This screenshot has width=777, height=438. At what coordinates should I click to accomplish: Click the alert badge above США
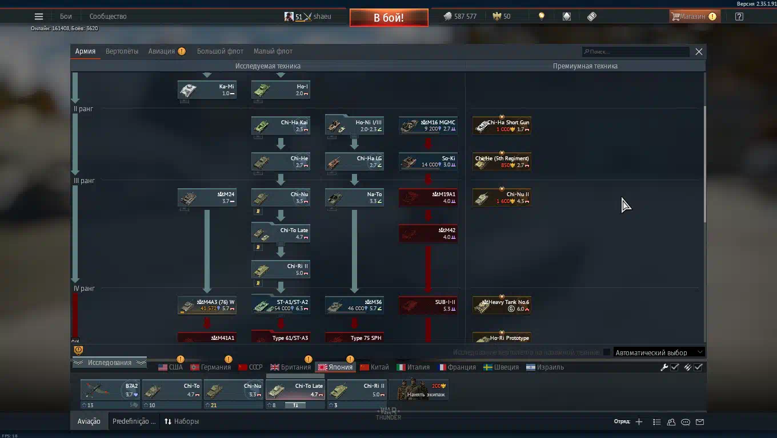pyautogui.click(x=180, y=359)
